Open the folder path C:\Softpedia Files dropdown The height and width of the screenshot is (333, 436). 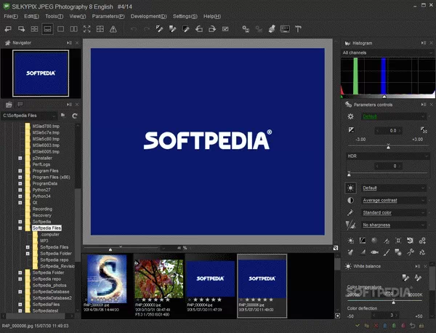[30, 116]
